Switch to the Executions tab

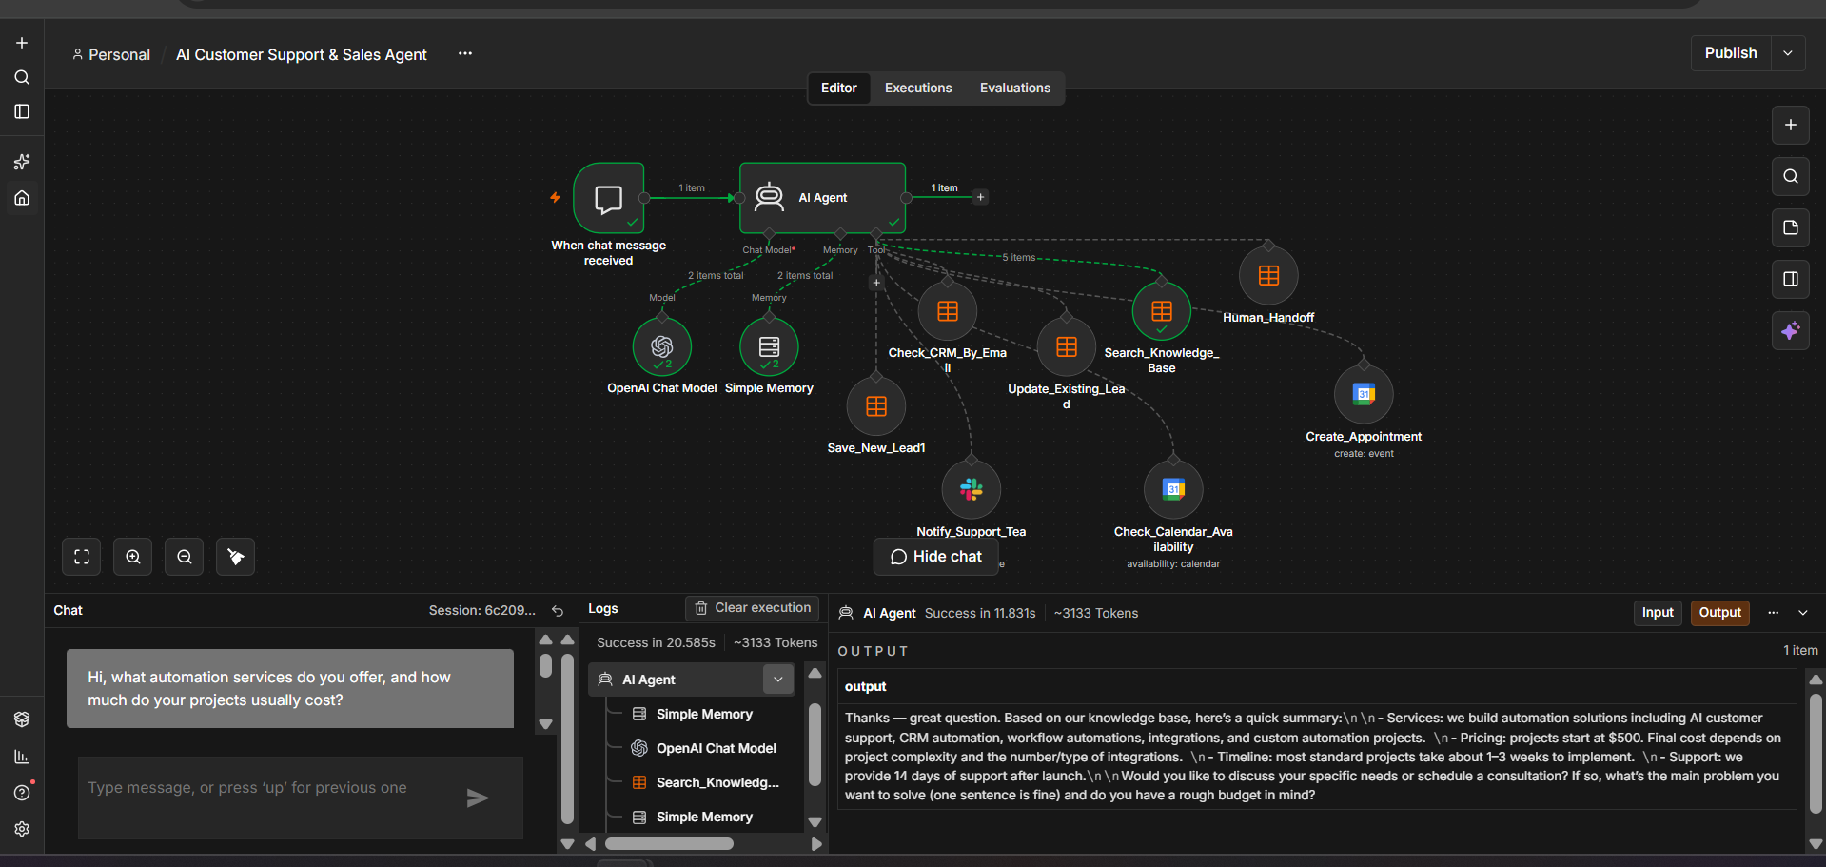point(918,88)
